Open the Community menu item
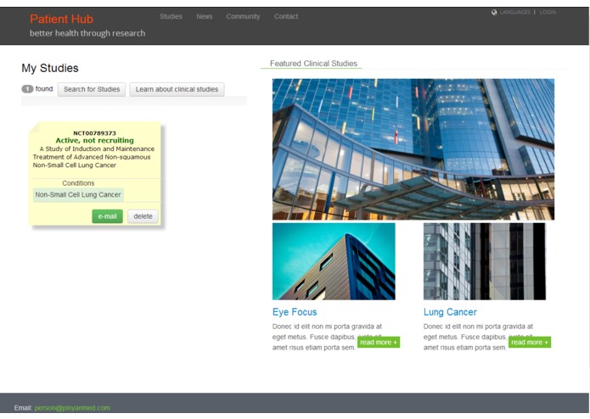This screenshot has height=419, width=590. pyautogui.click(x=243, y=16)
